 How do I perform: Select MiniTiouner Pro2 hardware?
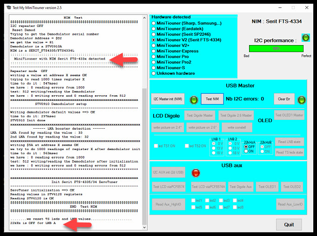coord(154,62)
